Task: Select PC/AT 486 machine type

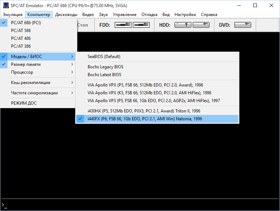Action: tap(38, 38)
